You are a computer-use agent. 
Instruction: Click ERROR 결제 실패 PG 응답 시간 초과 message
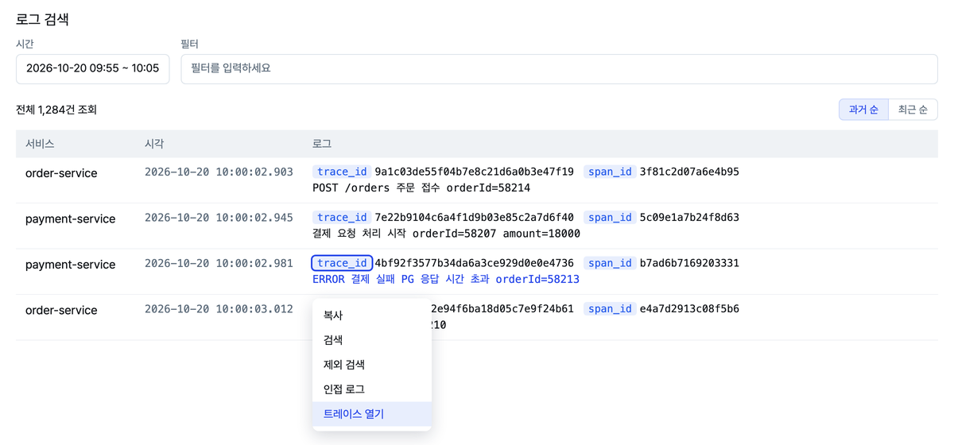(x=446, y=280)
